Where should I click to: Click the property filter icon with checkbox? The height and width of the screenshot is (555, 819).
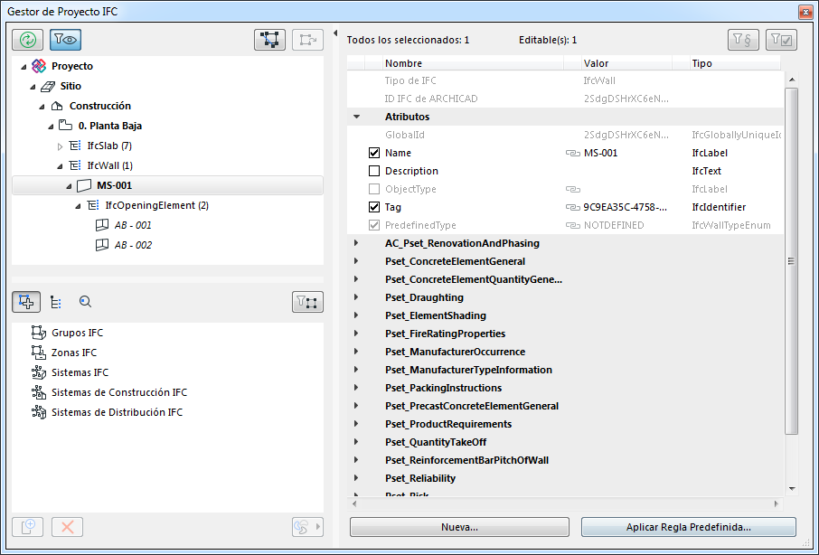[780, 40]
